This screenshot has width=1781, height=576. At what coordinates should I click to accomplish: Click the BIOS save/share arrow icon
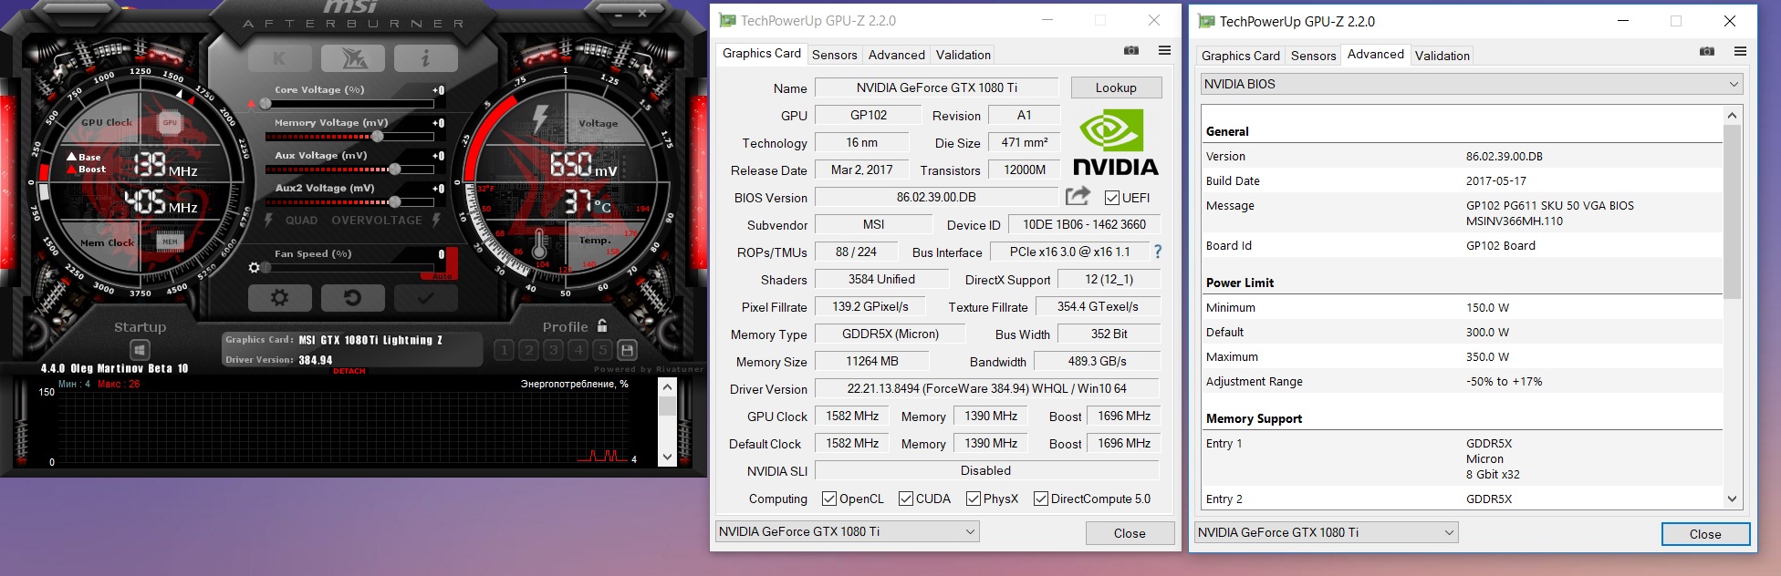[1078, 196]
